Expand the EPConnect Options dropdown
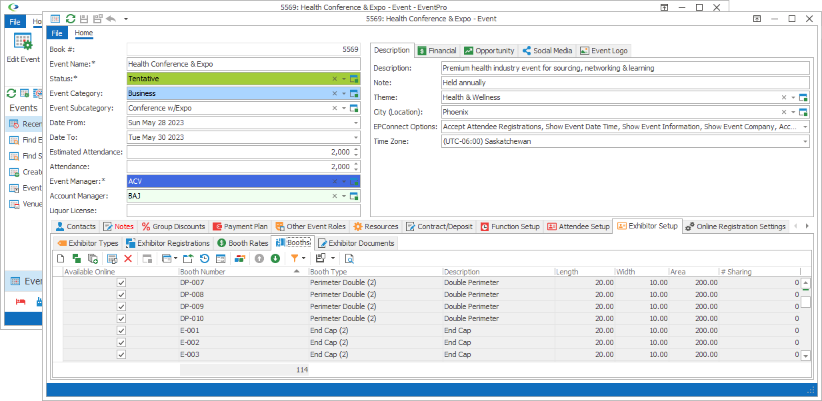822x401 pixels. [x=805, y=127]
